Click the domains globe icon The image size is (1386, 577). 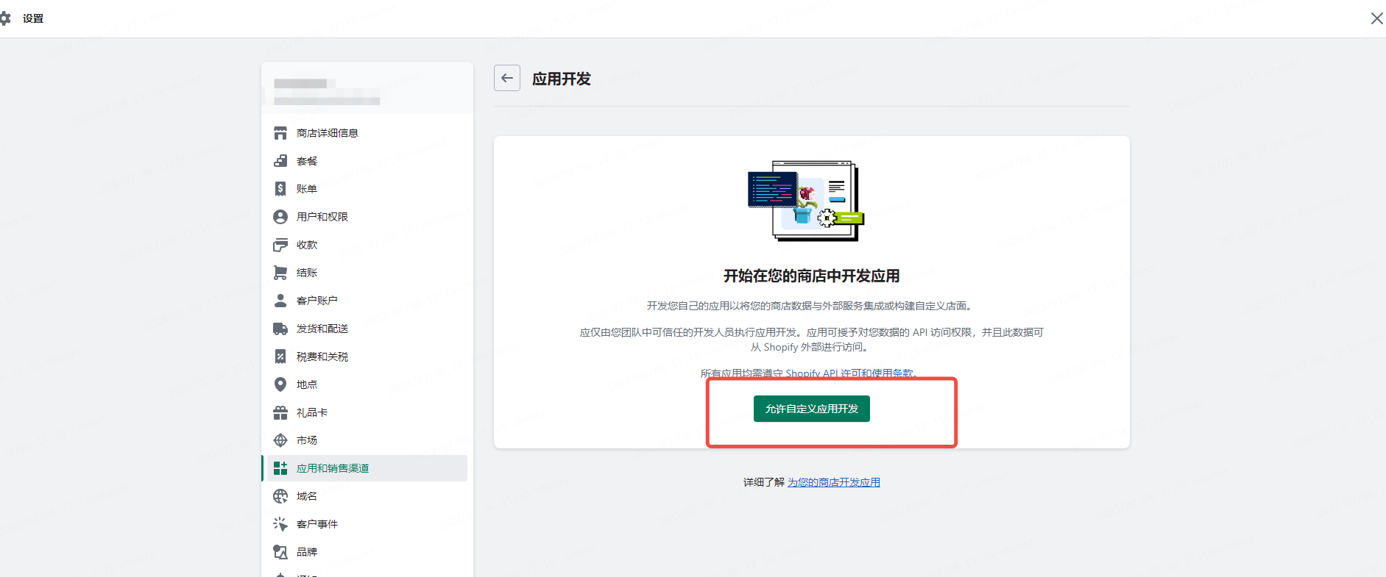pyautogui.click(x=280, y=496)
